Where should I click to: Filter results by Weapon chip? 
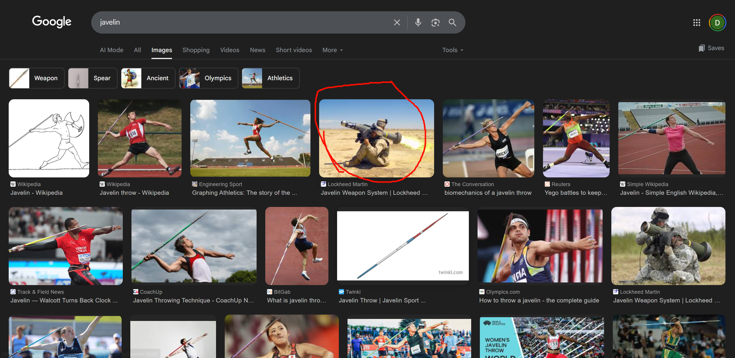click(x=36, y=78)
